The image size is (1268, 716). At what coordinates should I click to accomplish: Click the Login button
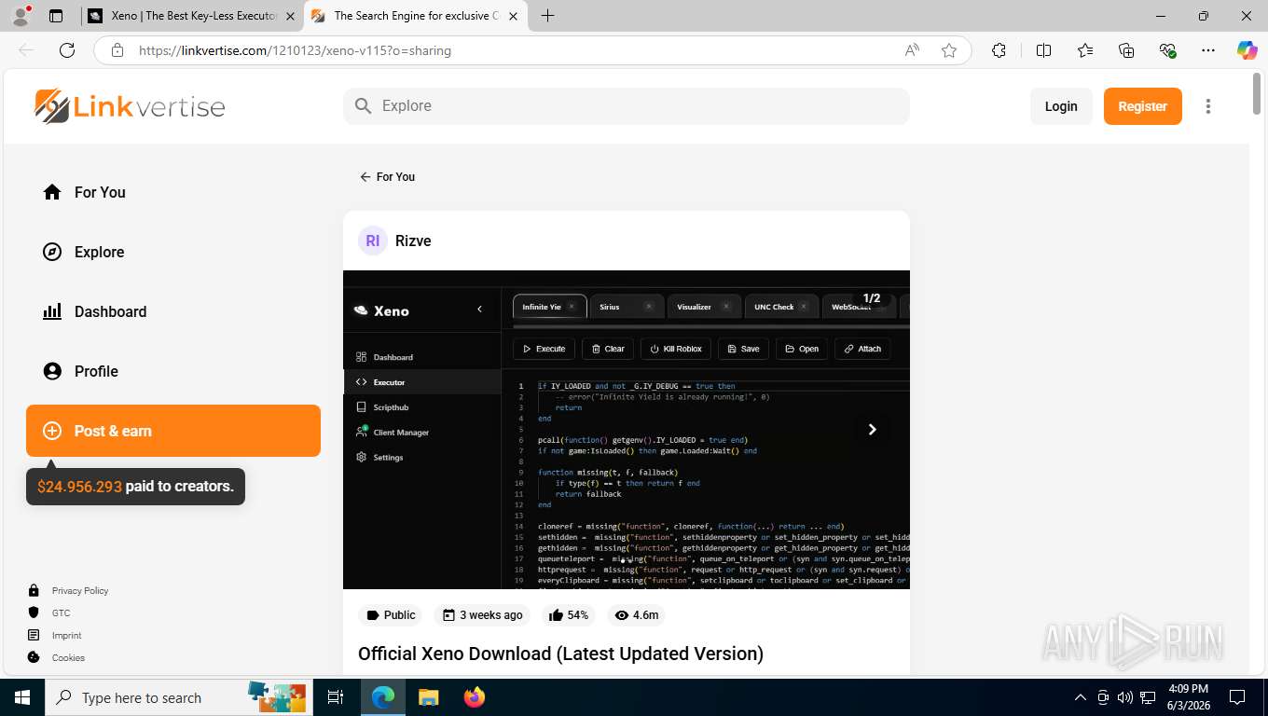pyautogui.click(x=1061, y=106)
